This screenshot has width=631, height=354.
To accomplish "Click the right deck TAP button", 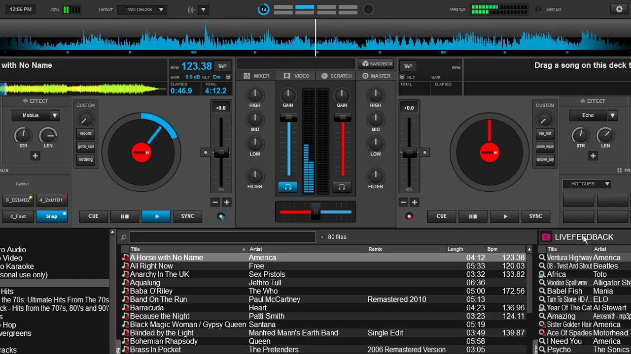I will click(408, 66).
